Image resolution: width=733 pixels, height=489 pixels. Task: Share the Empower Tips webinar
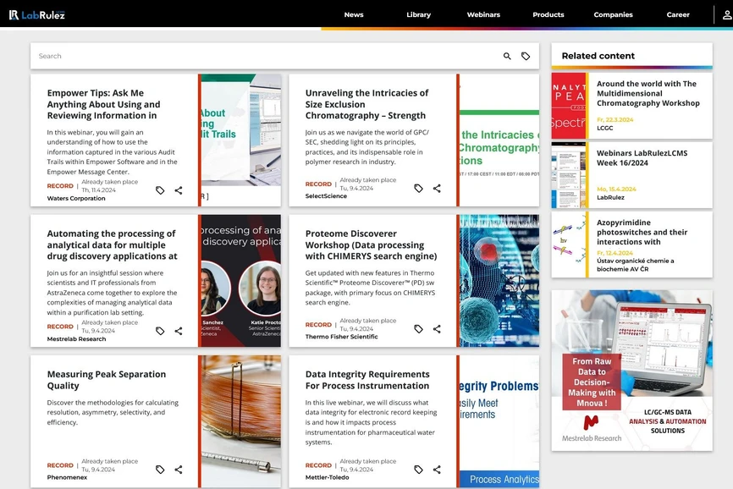(x=179, y=190)
